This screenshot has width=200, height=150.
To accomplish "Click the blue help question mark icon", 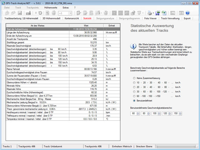I will [187, 13].
